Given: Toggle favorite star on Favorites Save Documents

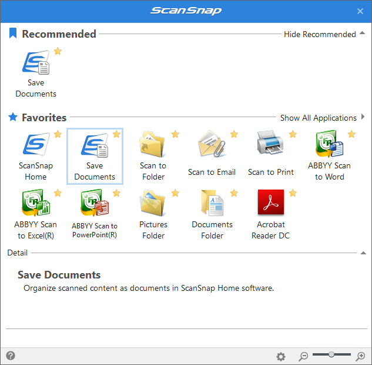Looking at the screenshot, I should click(116, 134).
